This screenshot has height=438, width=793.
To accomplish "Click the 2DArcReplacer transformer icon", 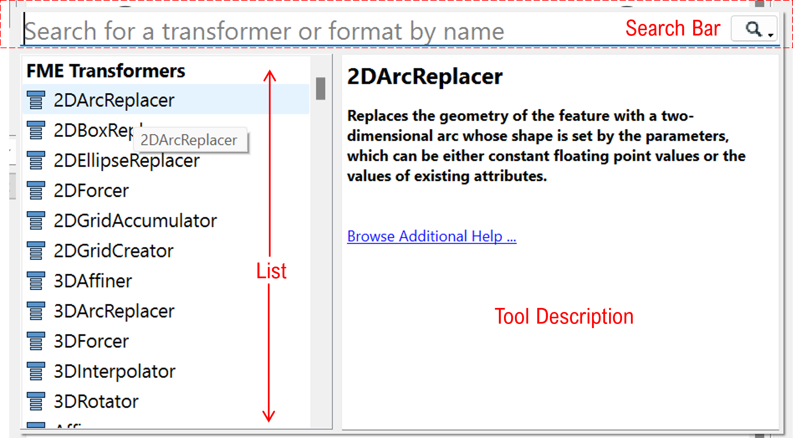I will pyautogui.click(x=36, y=100).
